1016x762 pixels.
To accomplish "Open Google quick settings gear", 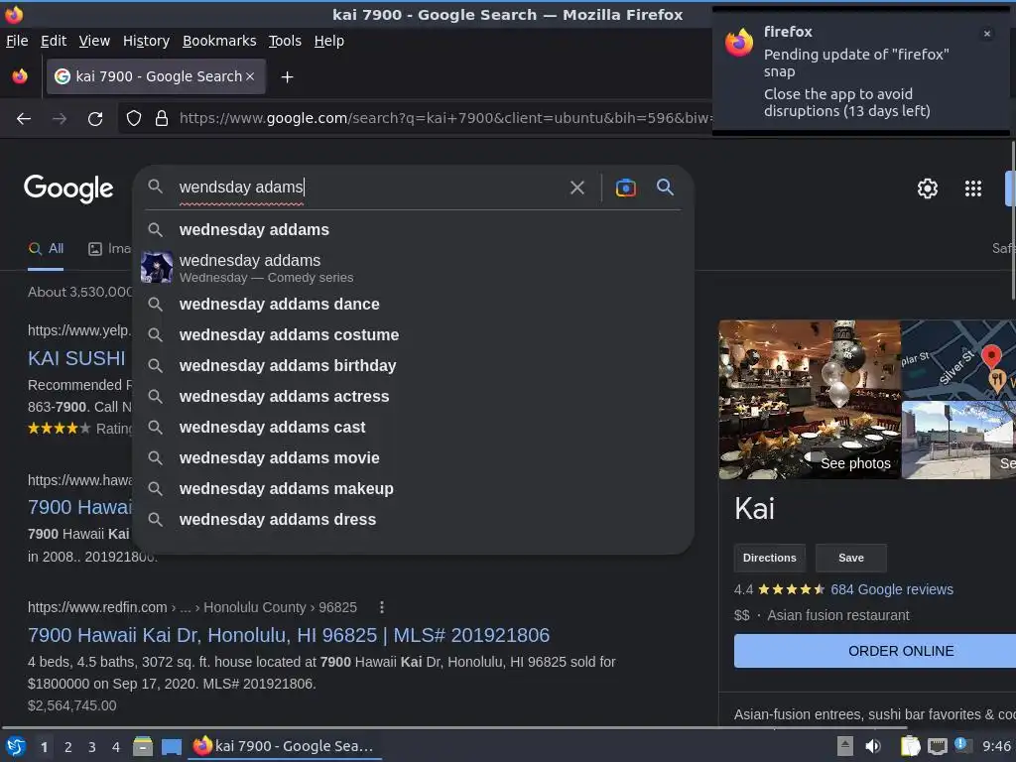I will [x=928, y=189].
